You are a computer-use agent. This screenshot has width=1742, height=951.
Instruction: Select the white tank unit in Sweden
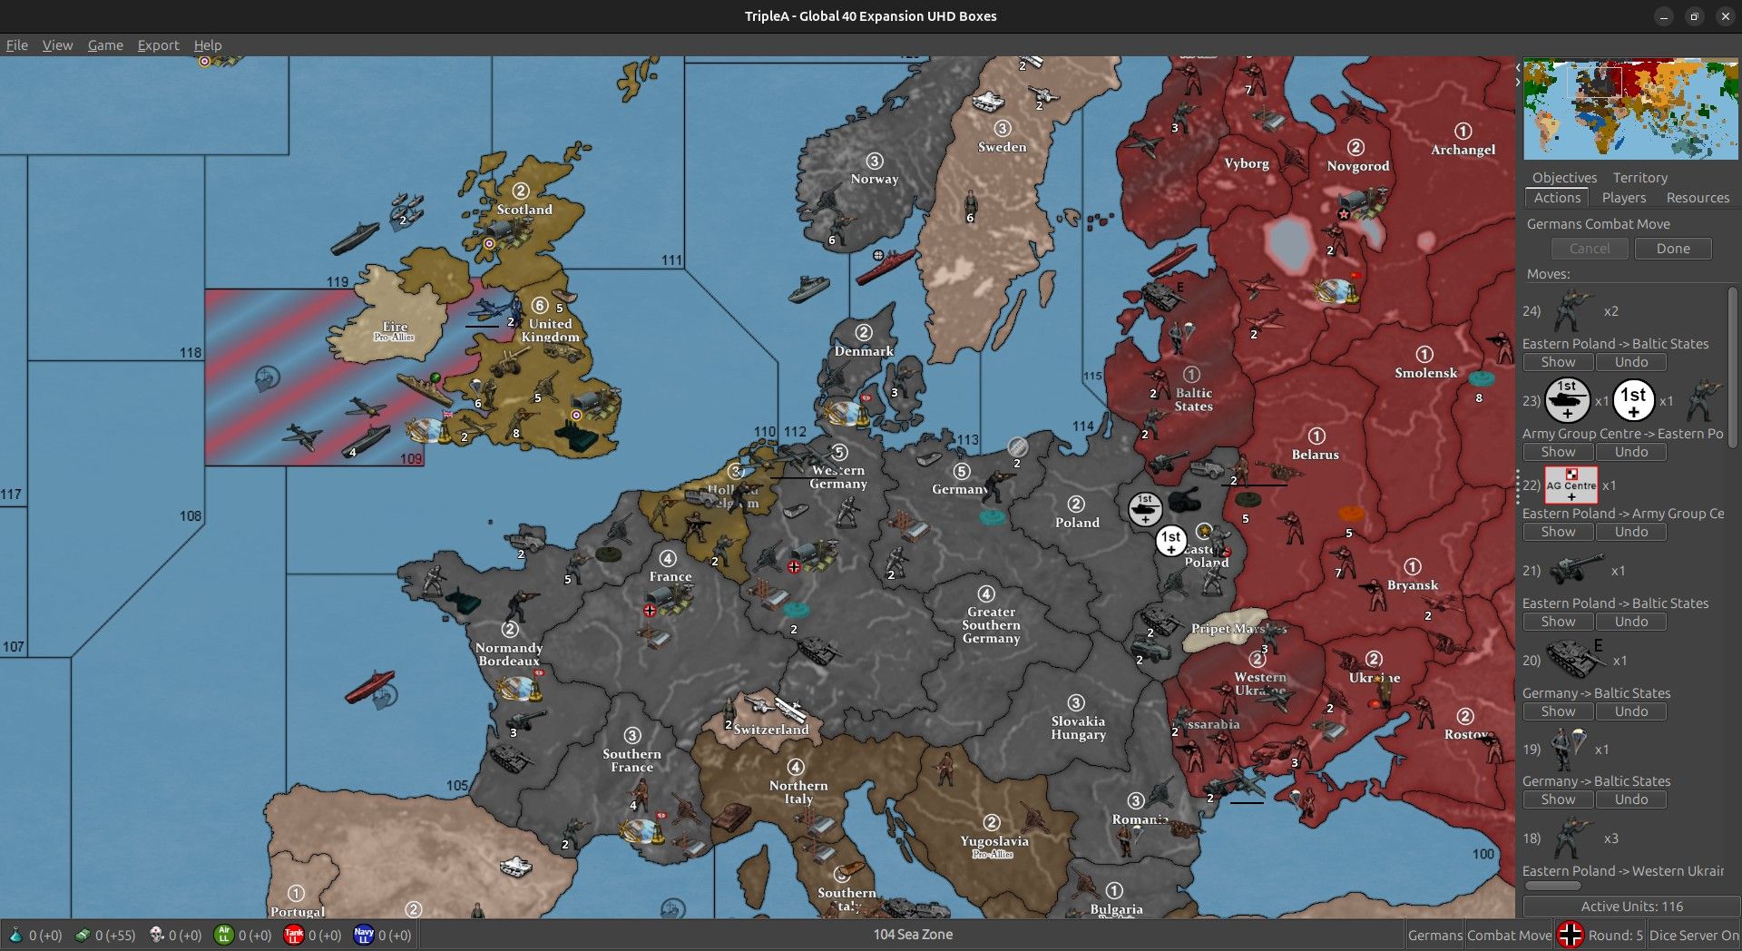coord(988,100)
